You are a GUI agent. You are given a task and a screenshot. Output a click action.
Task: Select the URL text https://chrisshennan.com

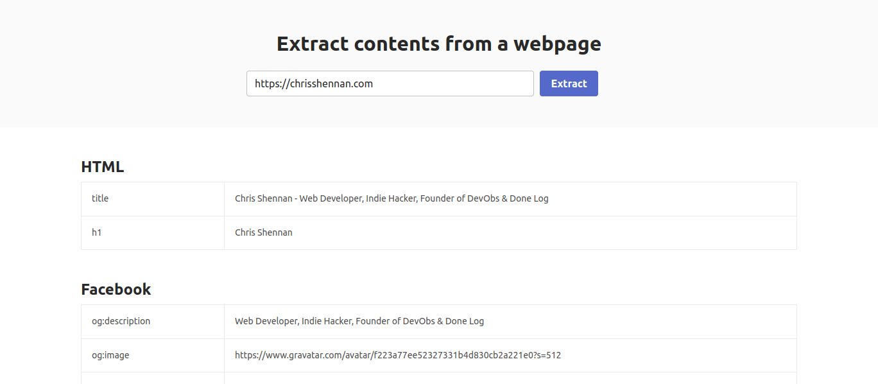tap(313, 83)
